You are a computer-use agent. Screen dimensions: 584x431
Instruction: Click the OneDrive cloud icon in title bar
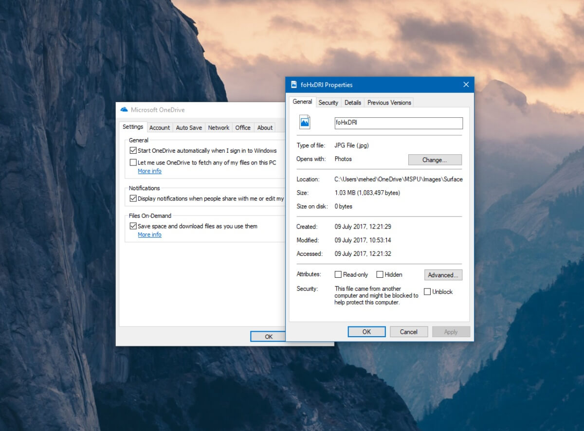tap(124, 109)
